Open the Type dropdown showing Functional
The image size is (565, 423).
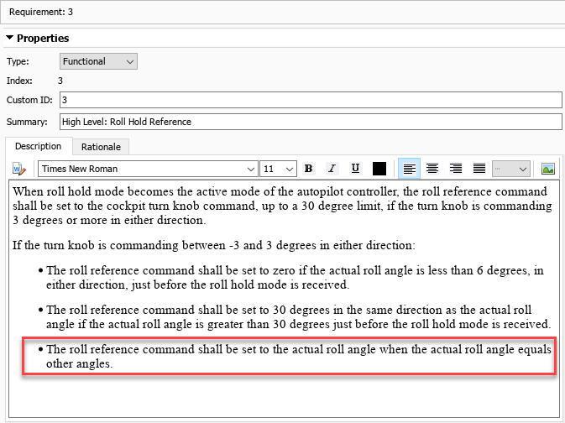[x=98, y=61]
